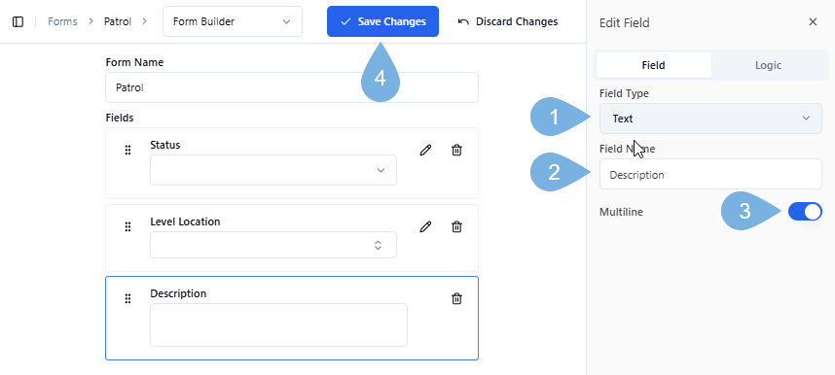Save Changes to the form
Screen dimensions: 835x375
click(x=382, y=21)
